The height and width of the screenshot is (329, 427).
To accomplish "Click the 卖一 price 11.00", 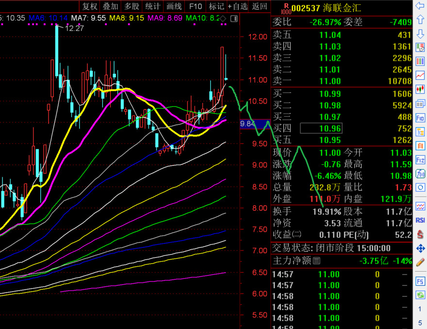I will [330, 81].
